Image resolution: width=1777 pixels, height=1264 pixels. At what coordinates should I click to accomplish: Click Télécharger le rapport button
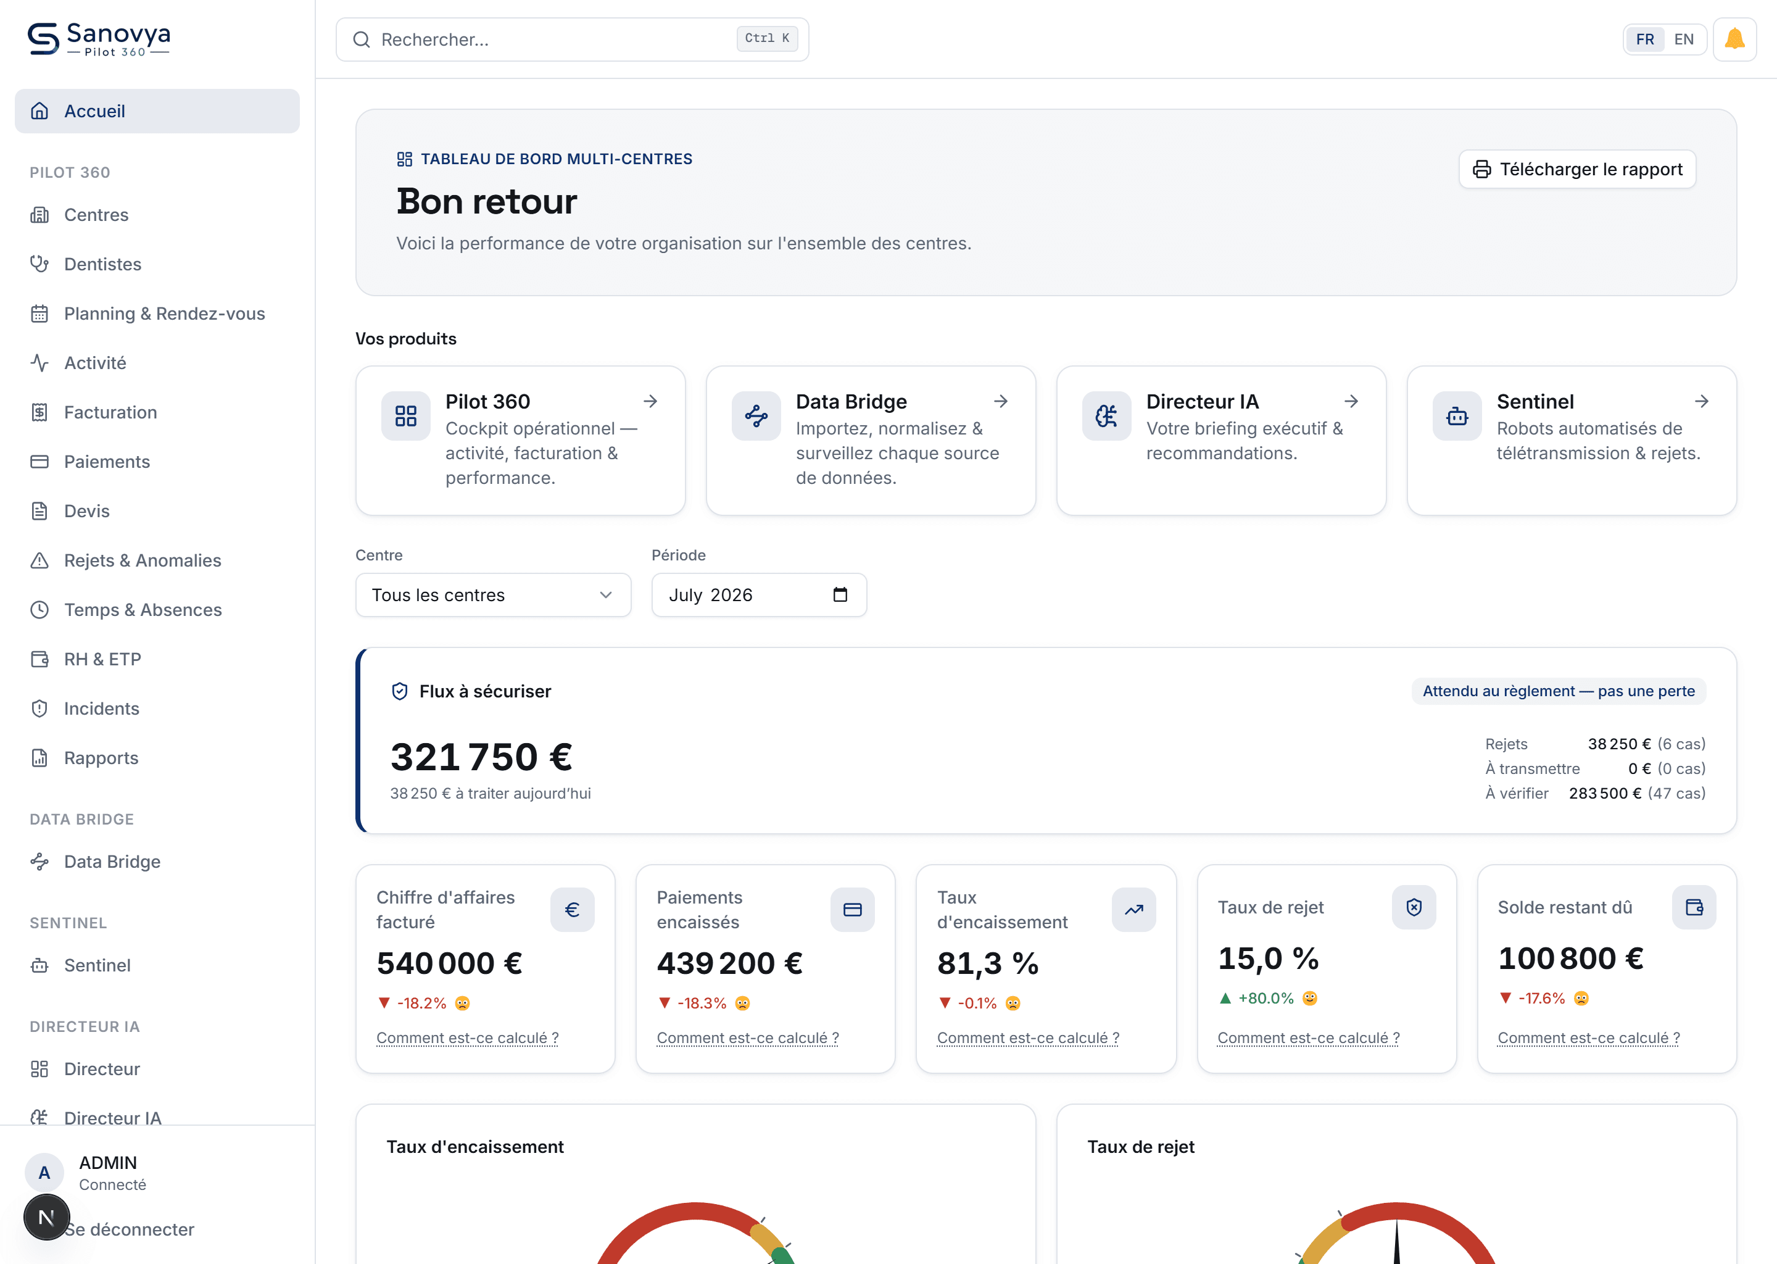1576,169
